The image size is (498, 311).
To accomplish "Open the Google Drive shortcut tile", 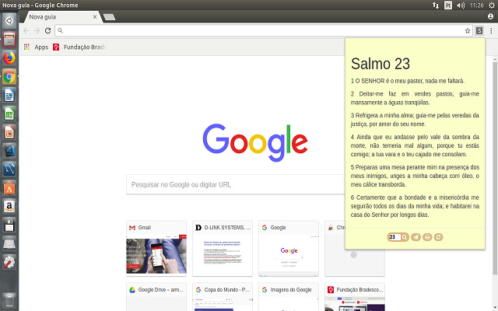I will [x=156, y=297].
